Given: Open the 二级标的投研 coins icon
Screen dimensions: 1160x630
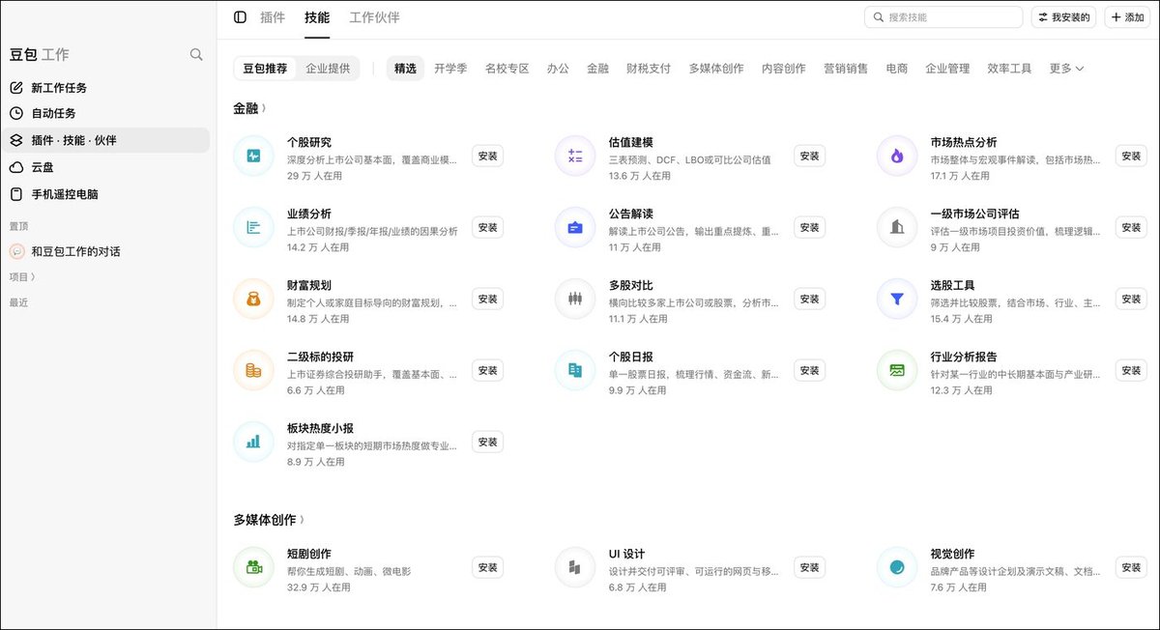Looking at the screenshot, I should [253, 370].
